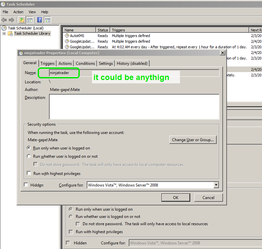
Task: Click the Up one level folder icon
Action: point(22,20)
